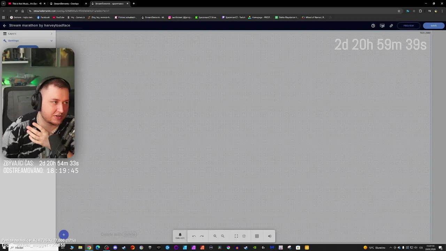Go to browser home page
The image size is (446, 251).
point(23,11)
